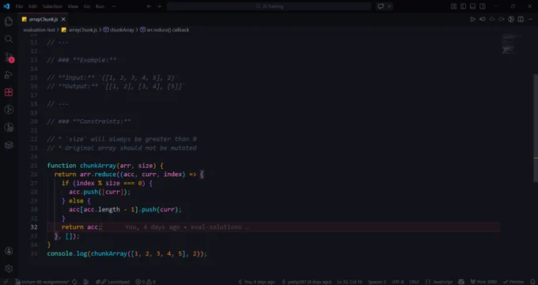Change encoding via UTF-8
Image resolution: width=538 pixels, height=285 pixels.
click(x=398, y=282)
